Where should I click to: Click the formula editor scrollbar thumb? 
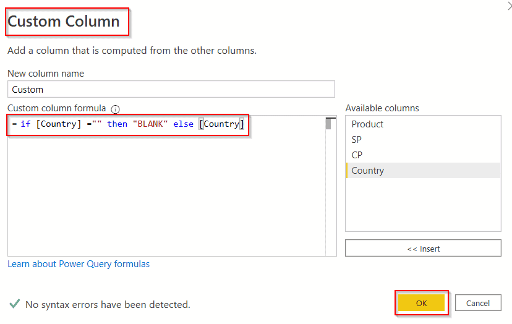tap(328, 124)
